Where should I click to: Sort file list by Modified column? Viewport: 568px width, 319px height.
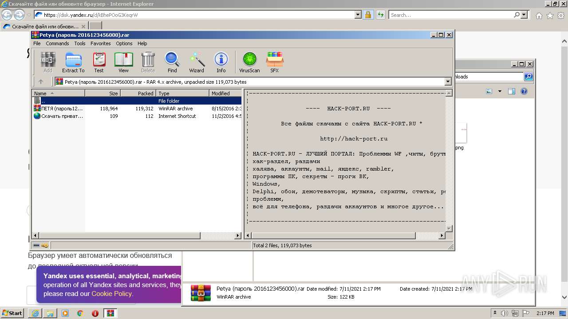[x=225, y=93]
